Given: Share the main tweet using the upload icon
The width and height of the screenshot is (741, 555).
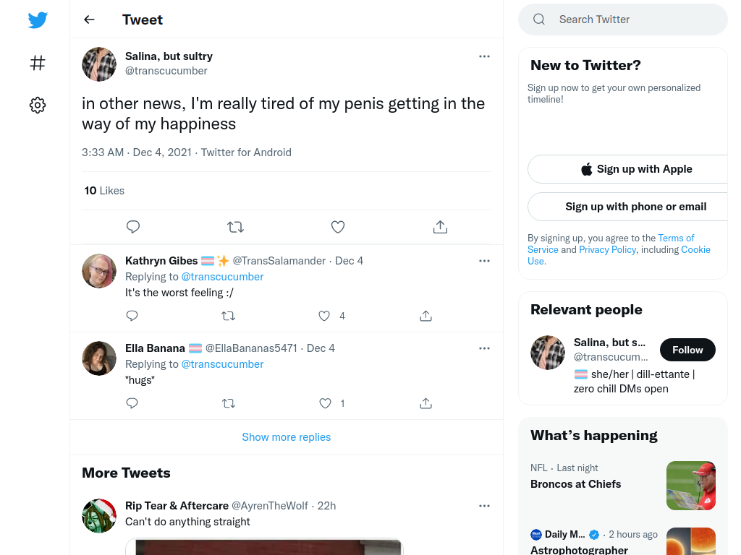Looking at the screenshot, I should pos(441,227).
